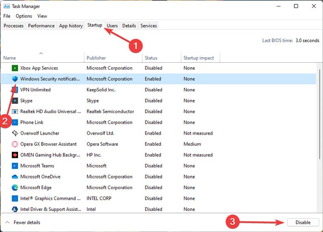The width and height of the screenshot is (323, 232).
Task: Click the Microsoft Teams icon
Action: 15,166
